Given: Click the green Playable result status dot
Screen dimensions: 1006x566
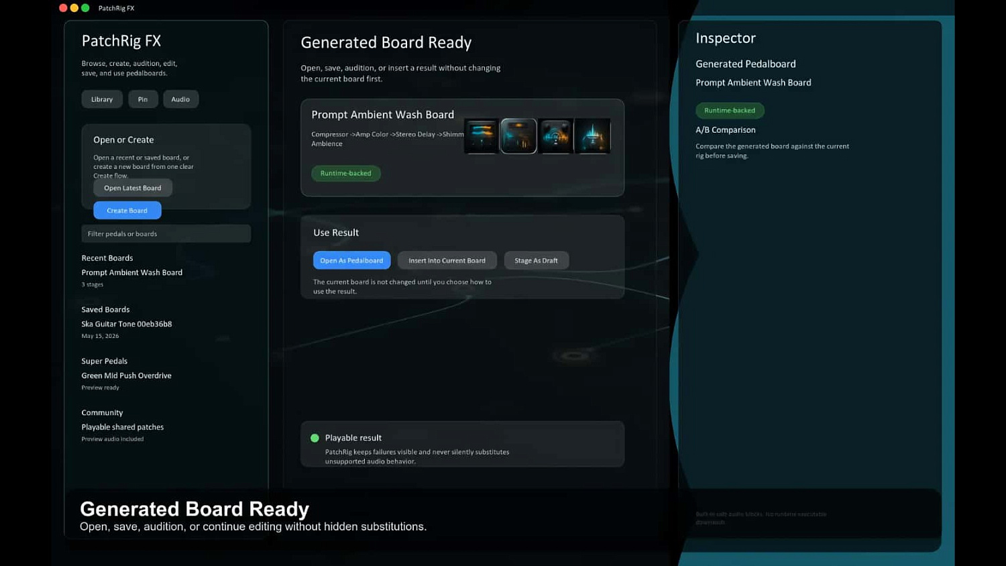Looking at the screenshot, I should [x=315, y=438].
